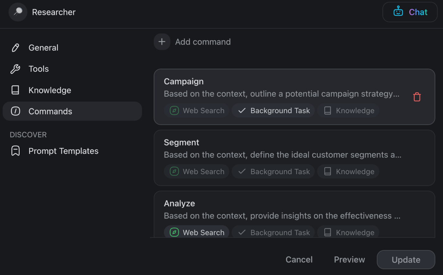Select the Prompt Templates bookmark icon
Viewport: 443px width, 275px height.
click(16, 151)
